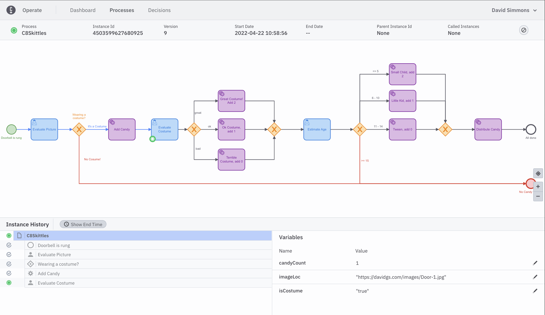Switch to the Dashboard tab
The image size is (545, 315).
click(x=83, y=10)
